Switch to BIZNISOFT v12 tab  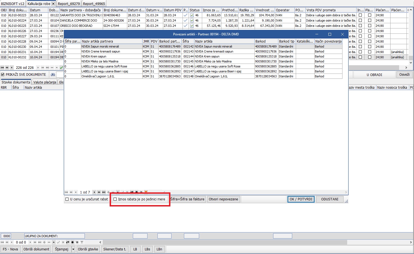(x=13, y=4)
